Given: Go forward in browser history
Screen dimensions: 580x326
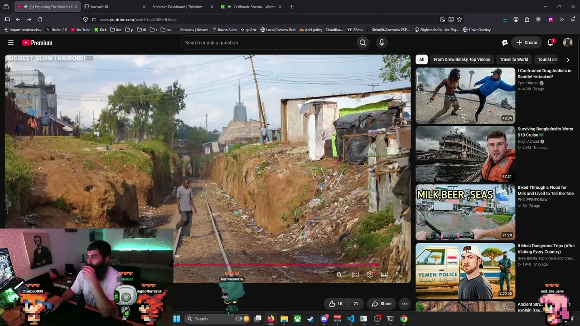Looking at the screenshot, I should (29, 19).
